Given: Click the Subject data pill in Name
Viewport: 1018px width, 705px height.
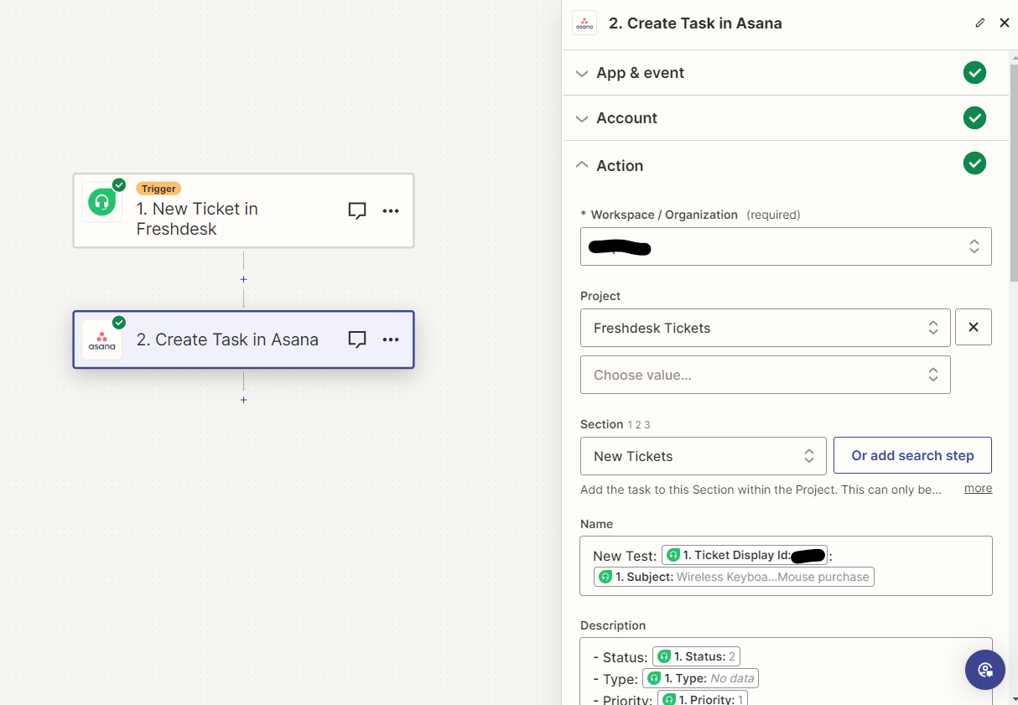Looking at the screenshot, I should pyautogui.click(x=735, y=577).
